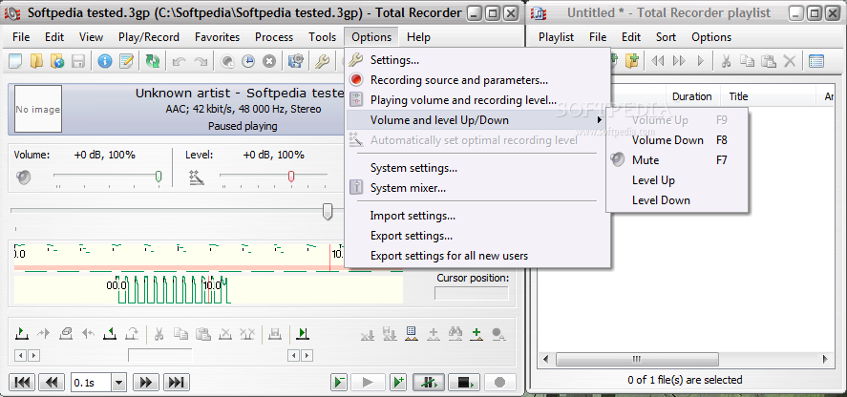Click the play plus green button
The width and height of the screenshot is (847, 397).
398,383
